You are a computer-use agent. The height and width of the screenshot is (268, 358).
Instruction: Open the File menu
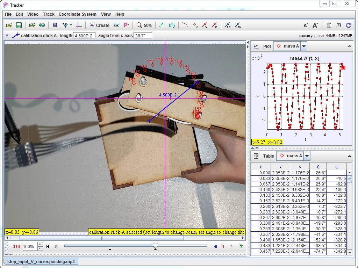point(8,14)
